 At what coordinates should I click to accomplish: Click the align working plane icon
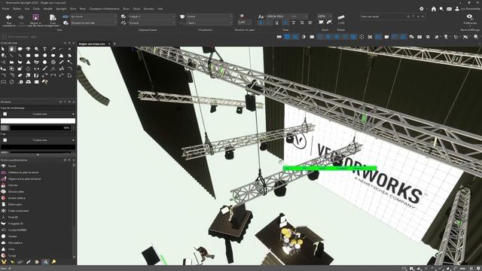click(x=35, y=17)
